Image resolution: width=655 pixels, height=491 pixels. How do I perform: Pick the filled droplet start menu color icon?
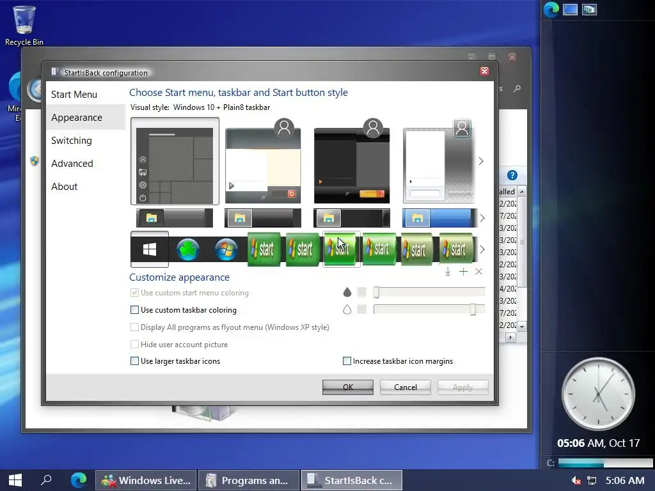click(x=347, y=292)
